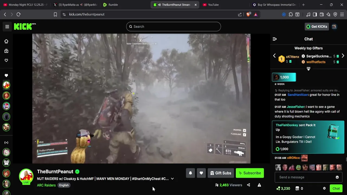Click the notification bell button
The image size is (347, 195).
click(190, 173)
